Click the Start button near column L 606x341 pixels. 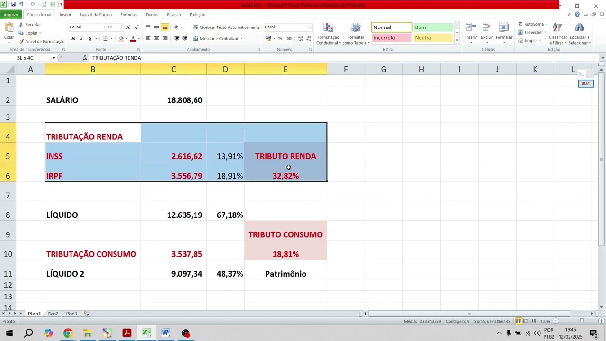tap(586, 83)
